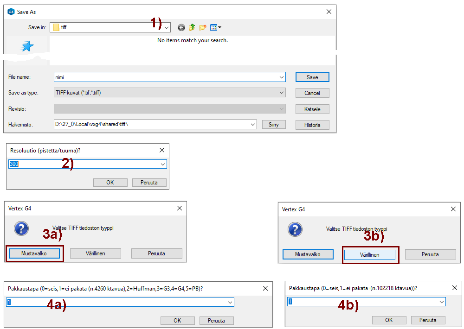Click the Historia button

click(312, 125)
